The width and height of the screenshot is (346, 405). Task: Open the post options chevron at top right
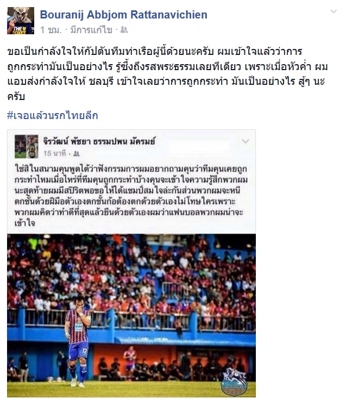tap(334, 11)
